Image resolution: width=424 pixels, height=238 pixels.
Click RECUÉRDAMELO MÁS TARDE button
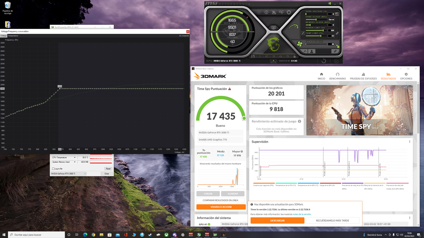coord(332,221)
